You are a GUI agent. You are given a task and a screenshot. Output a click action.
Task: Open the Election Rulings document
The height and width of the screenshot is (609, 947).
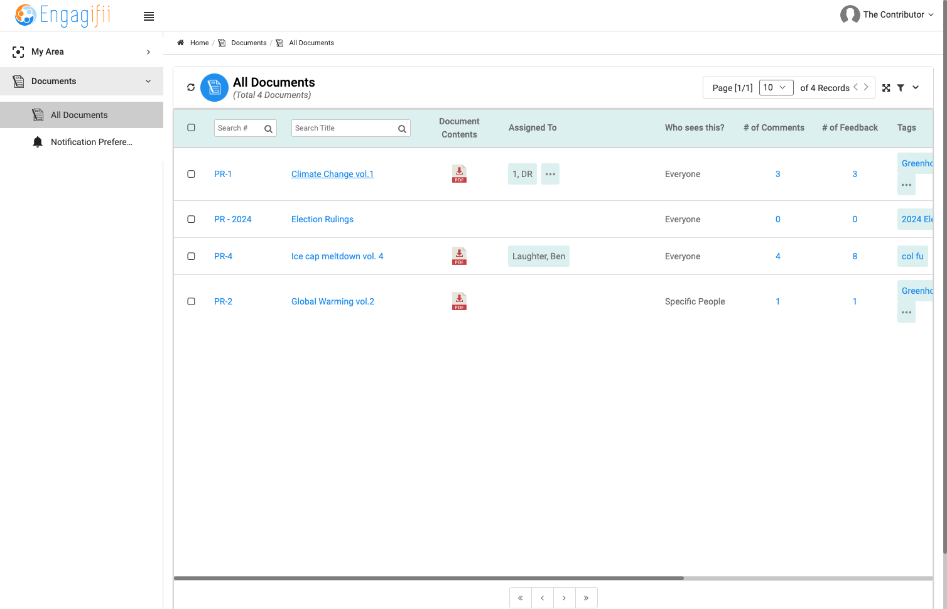click(x=322, y=219)
